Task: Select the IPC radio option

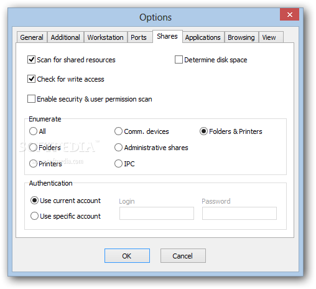Action: (118, 164)
